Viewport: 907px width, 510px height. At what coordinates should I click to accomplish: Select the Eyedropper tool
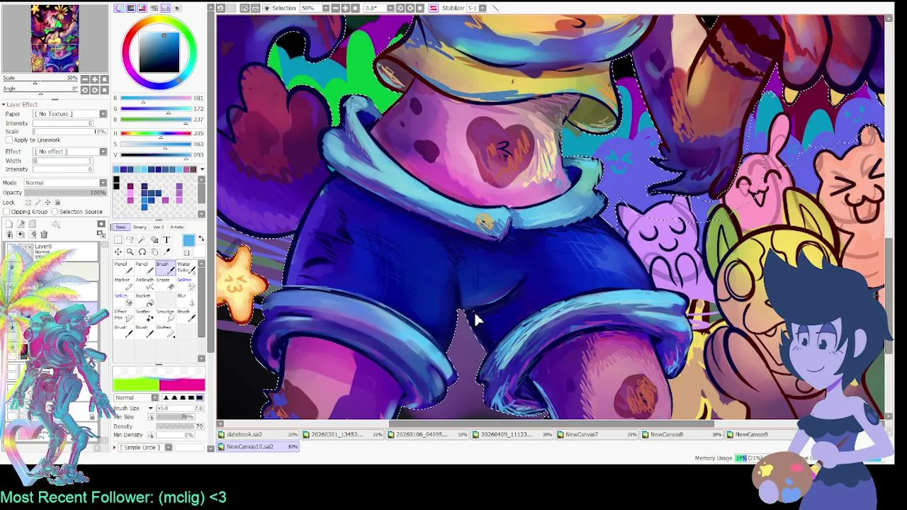[167, 252]
